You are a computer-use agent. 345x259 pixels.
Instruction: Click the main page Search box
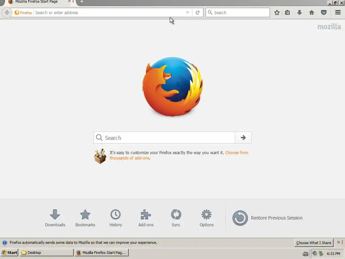click(x=164, y=138)
